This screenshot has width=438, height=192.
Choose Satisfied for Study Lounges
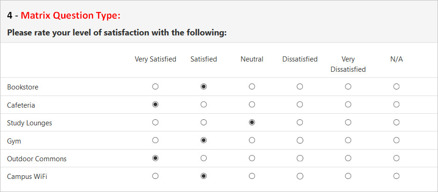click(204, 123)
